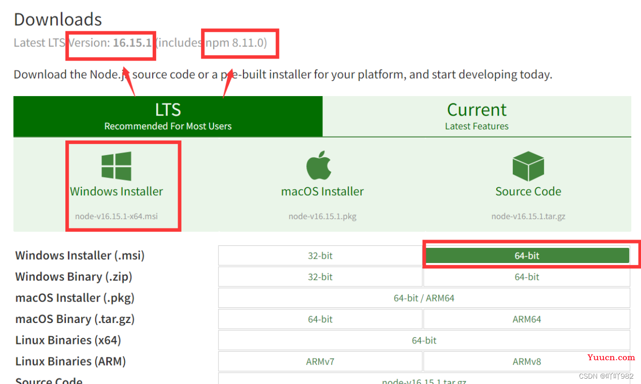The width and height of the screenshot is (641, 384).
Task: Download macOS Installer 64-bit / ARM64
Action: pos(424,298)
